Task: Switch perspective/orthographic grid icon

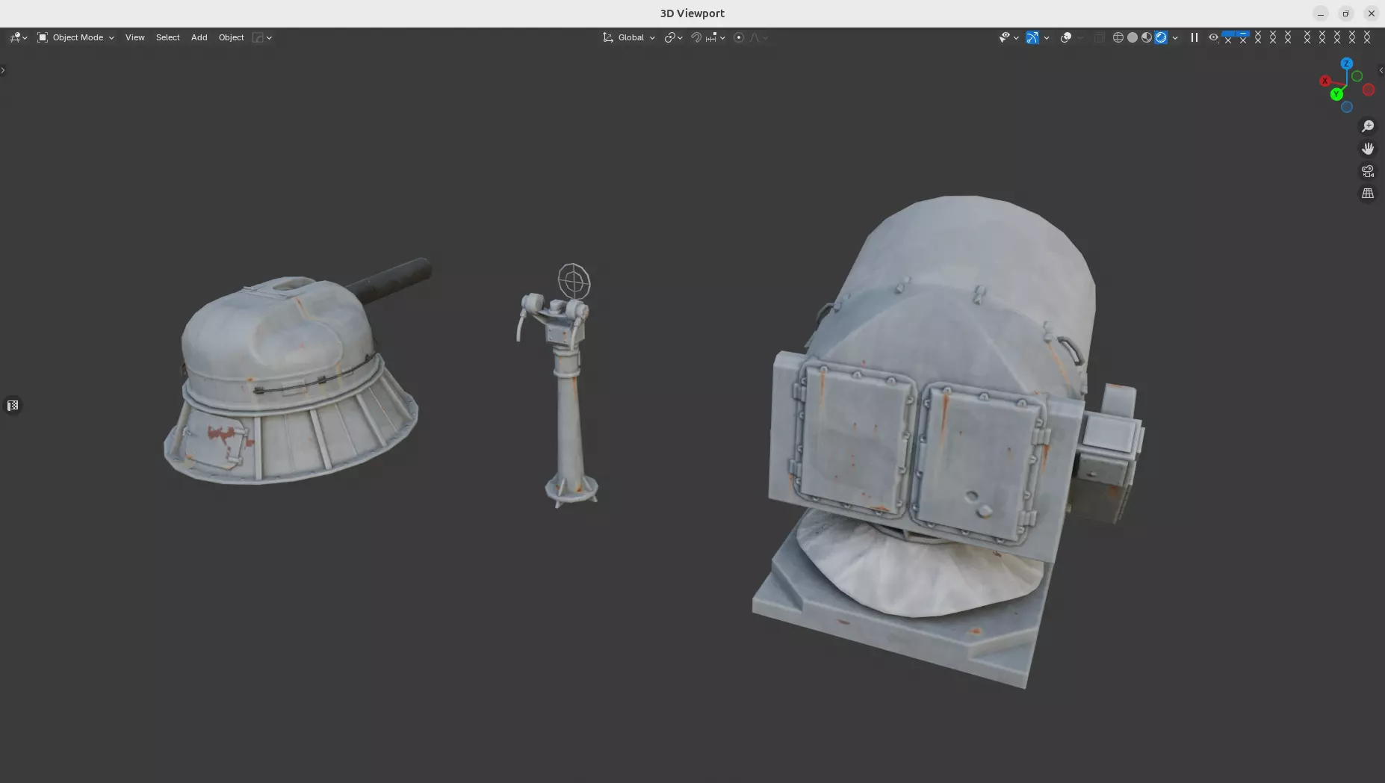Action: [x=1368, y=194]
